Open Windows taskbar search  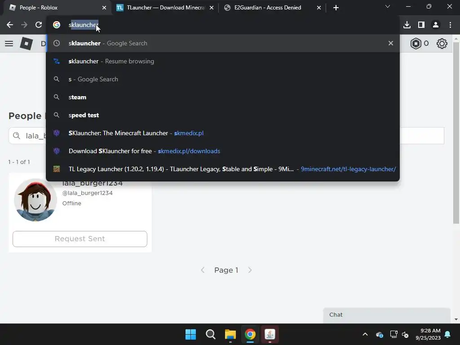(211, 334)
